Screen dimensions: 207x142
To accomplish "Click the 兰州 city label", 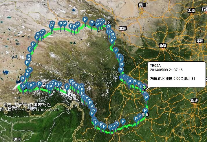I will pos(123,28).
